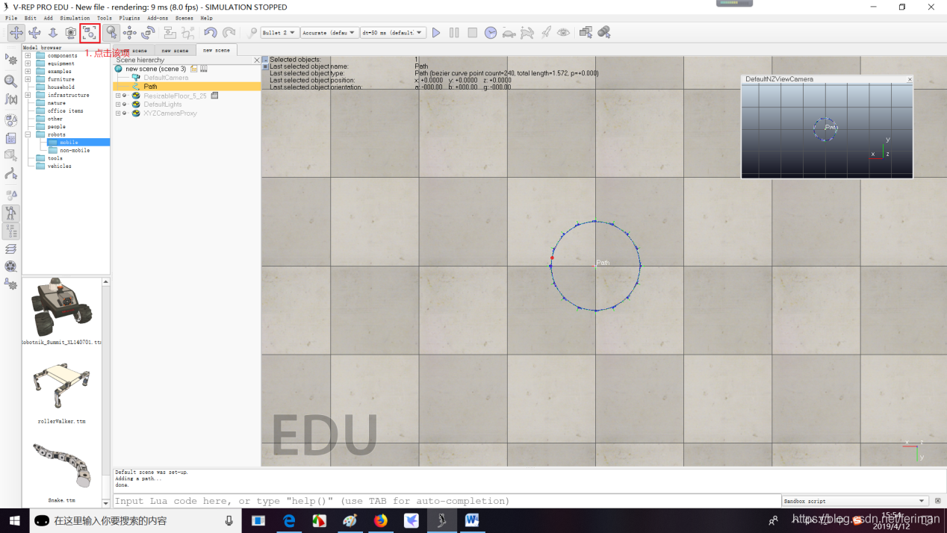The image size is (947, 533).
Task: Toggle threaded rendering rocket icon
Action: pyautogui.click(x=546, y=33)
